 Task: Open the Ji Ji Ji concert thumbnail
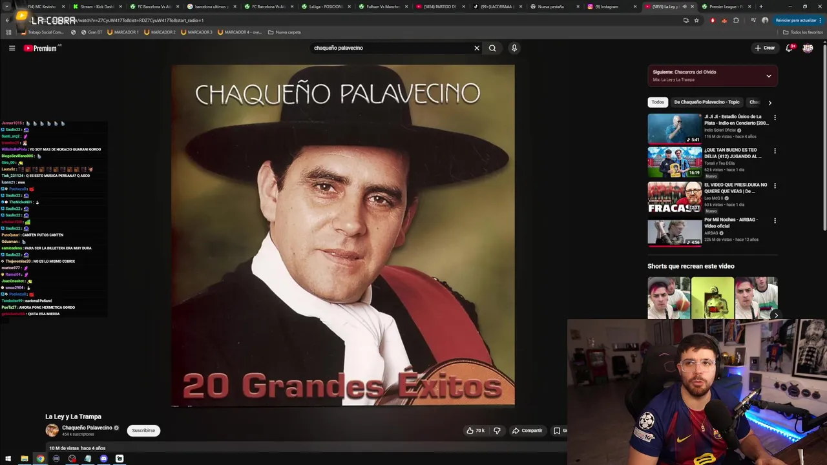(x=675, y=129)
